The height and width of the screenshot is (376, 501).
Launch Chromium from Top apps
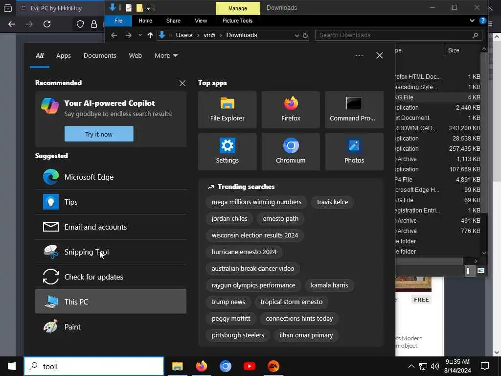tap(291, 152)
